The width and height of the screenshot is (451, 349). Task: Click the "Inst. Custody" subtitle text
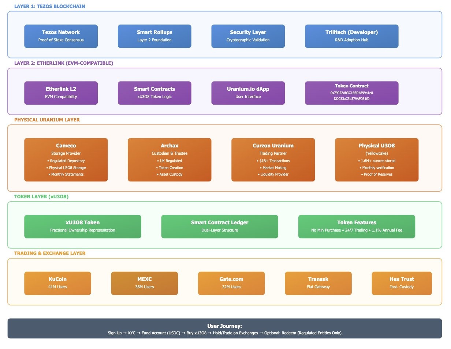pyautogui.click(x=402, y=287)
